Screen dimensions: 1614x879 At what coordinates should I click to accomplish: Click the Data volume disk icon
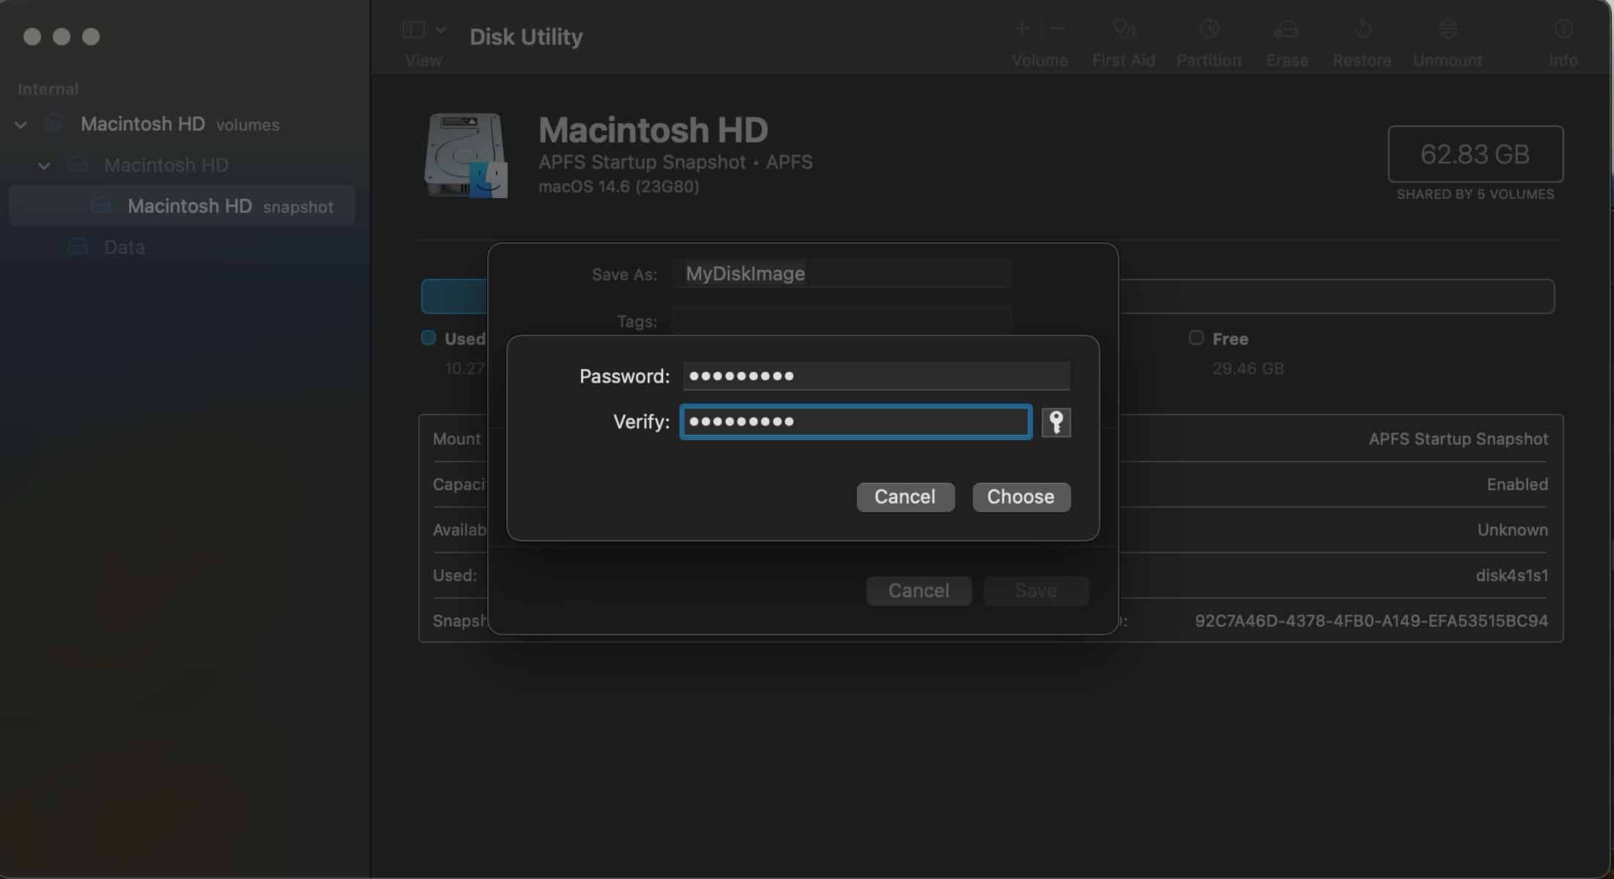click(78, 247)
